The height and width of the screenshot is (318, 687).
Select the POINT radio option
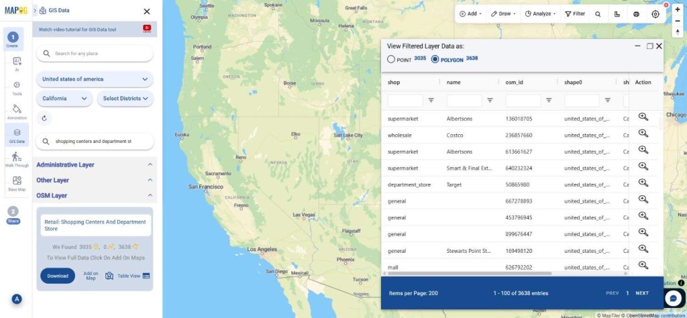click(x=391, y=59)
